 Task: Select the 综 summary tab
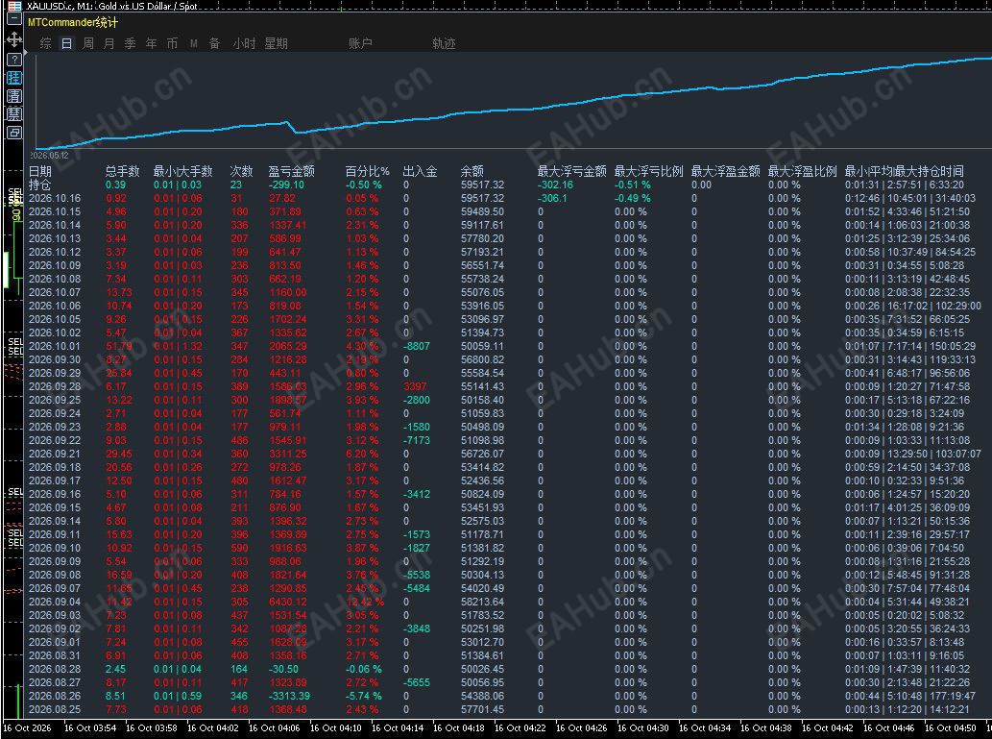45,43
